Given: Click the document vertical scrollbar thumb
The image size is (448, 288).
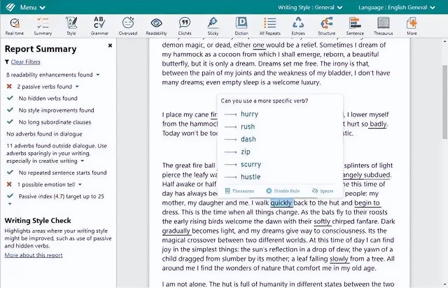Looking at the screenshot, I should [x=445, y=102].
